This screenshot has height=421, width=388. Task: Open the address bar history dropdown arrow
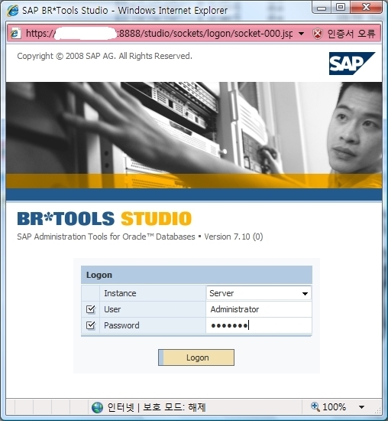coord(301,34)
